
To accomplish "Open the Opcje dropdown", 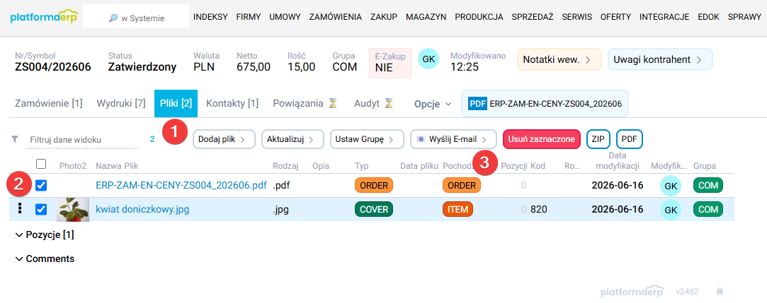I will [x=433, y=104].
